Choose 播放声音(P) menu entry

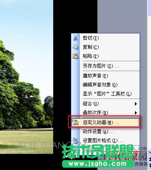(x=106, y=76)
